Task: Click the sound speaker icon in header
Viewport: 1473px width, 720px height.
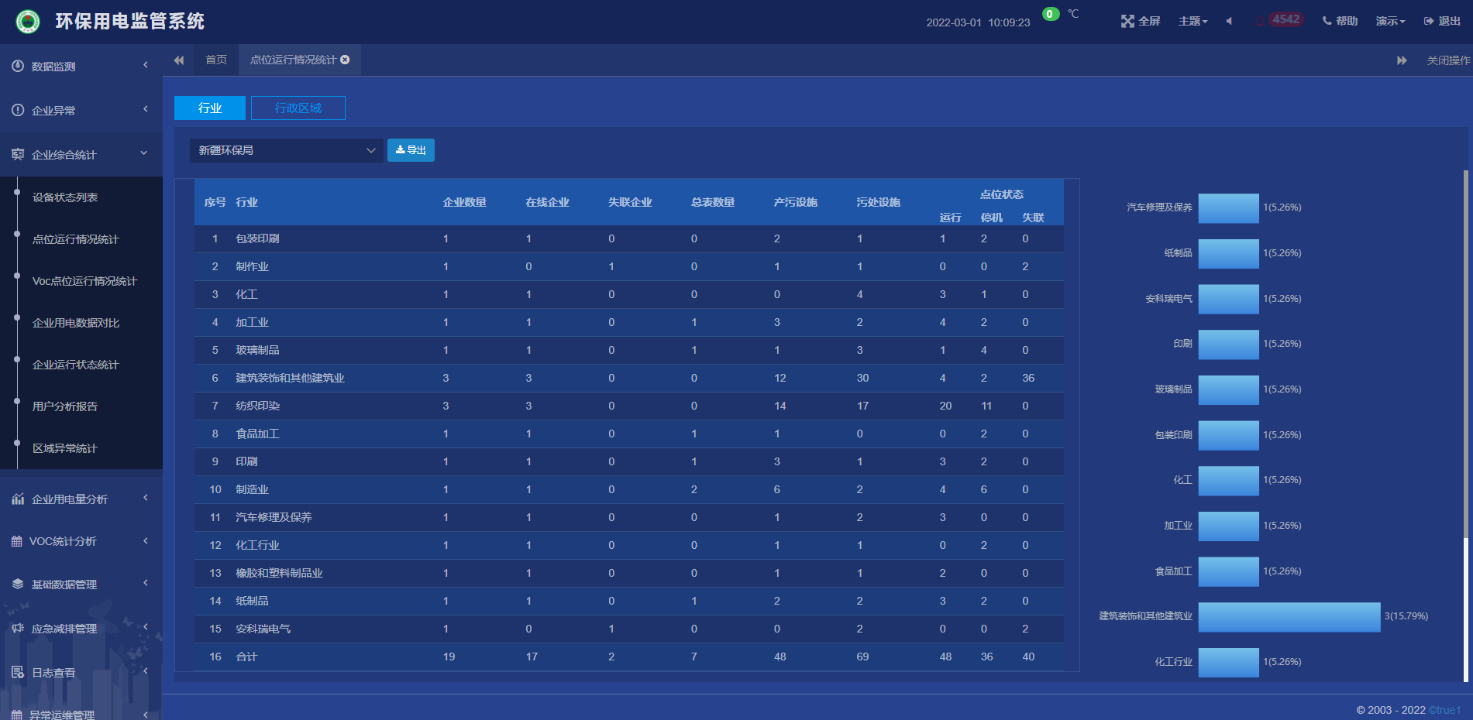Action: point(1229,21)
